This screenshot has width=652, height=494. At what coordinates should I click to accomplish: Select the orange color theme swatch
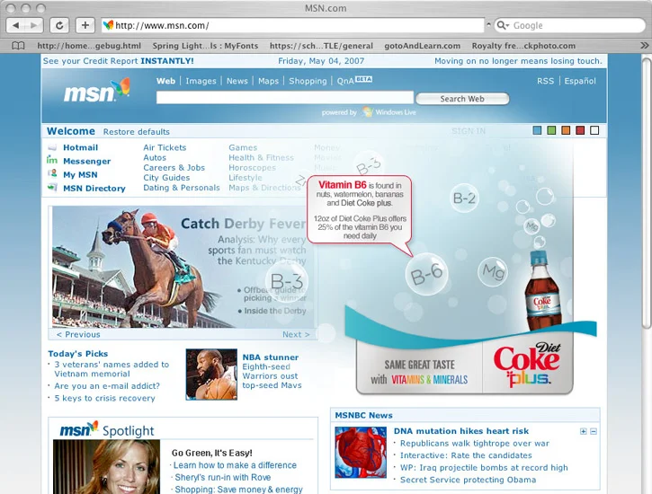click(x=566, y=130)
